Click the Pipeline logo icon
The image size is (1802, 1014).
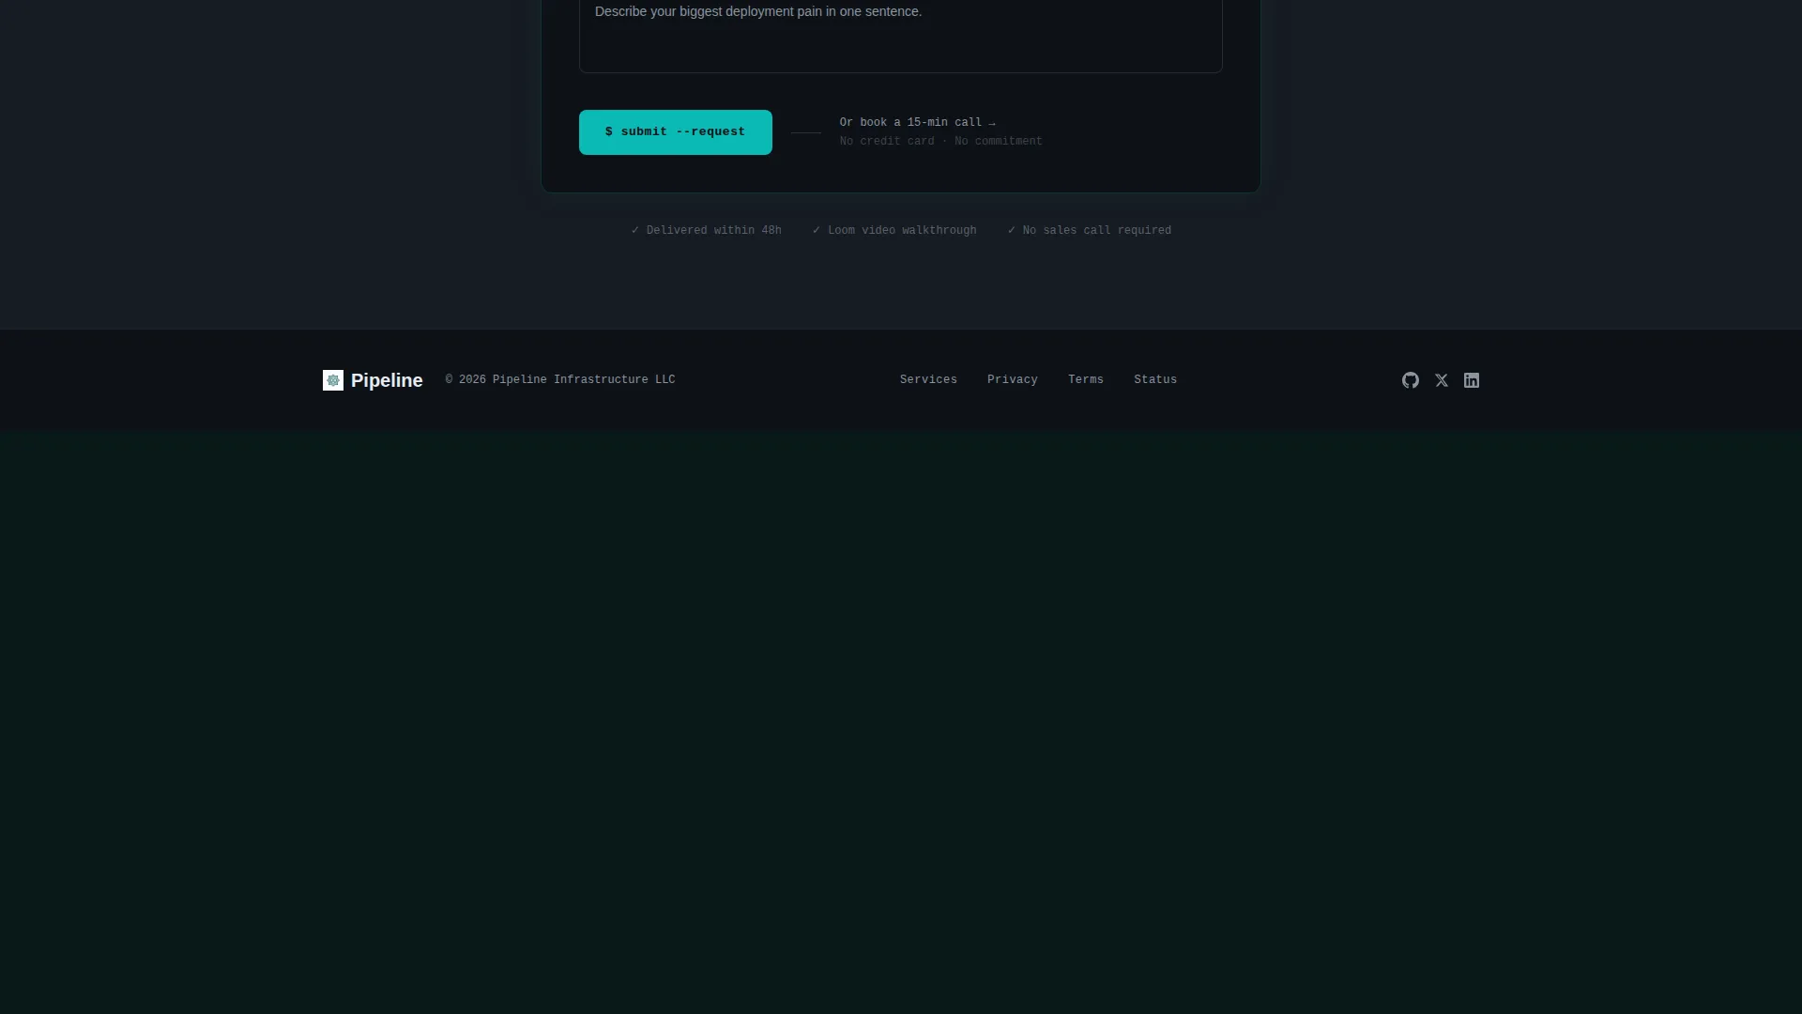(333, 380)
